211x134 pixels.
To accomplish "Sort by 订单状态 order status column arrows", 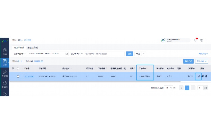I will 147,69.
